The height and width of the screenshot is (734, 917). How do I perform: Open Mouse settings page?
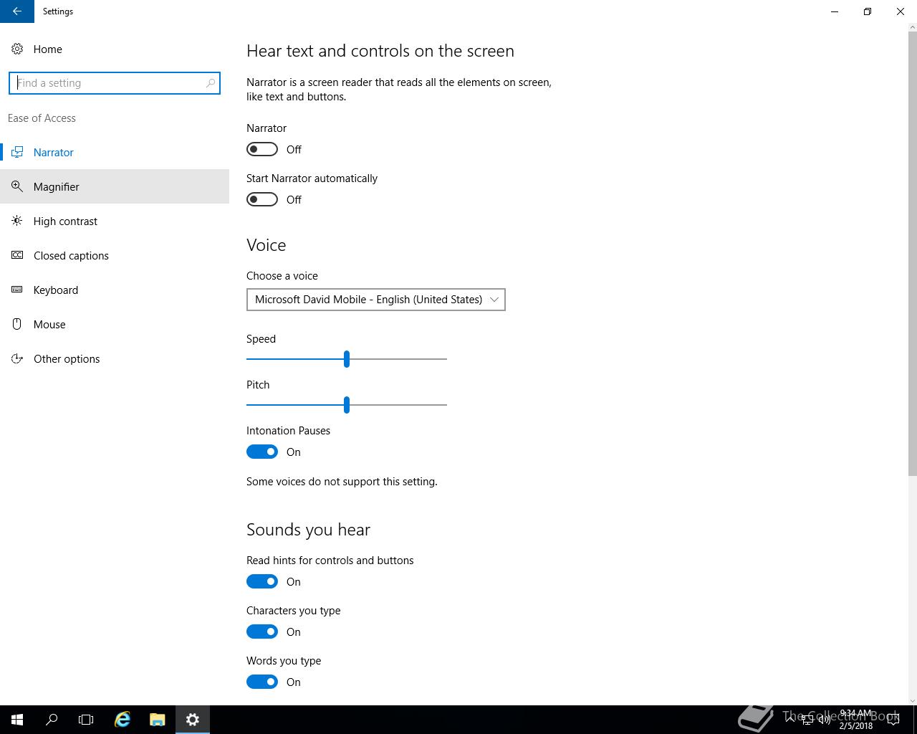point(115,324)
